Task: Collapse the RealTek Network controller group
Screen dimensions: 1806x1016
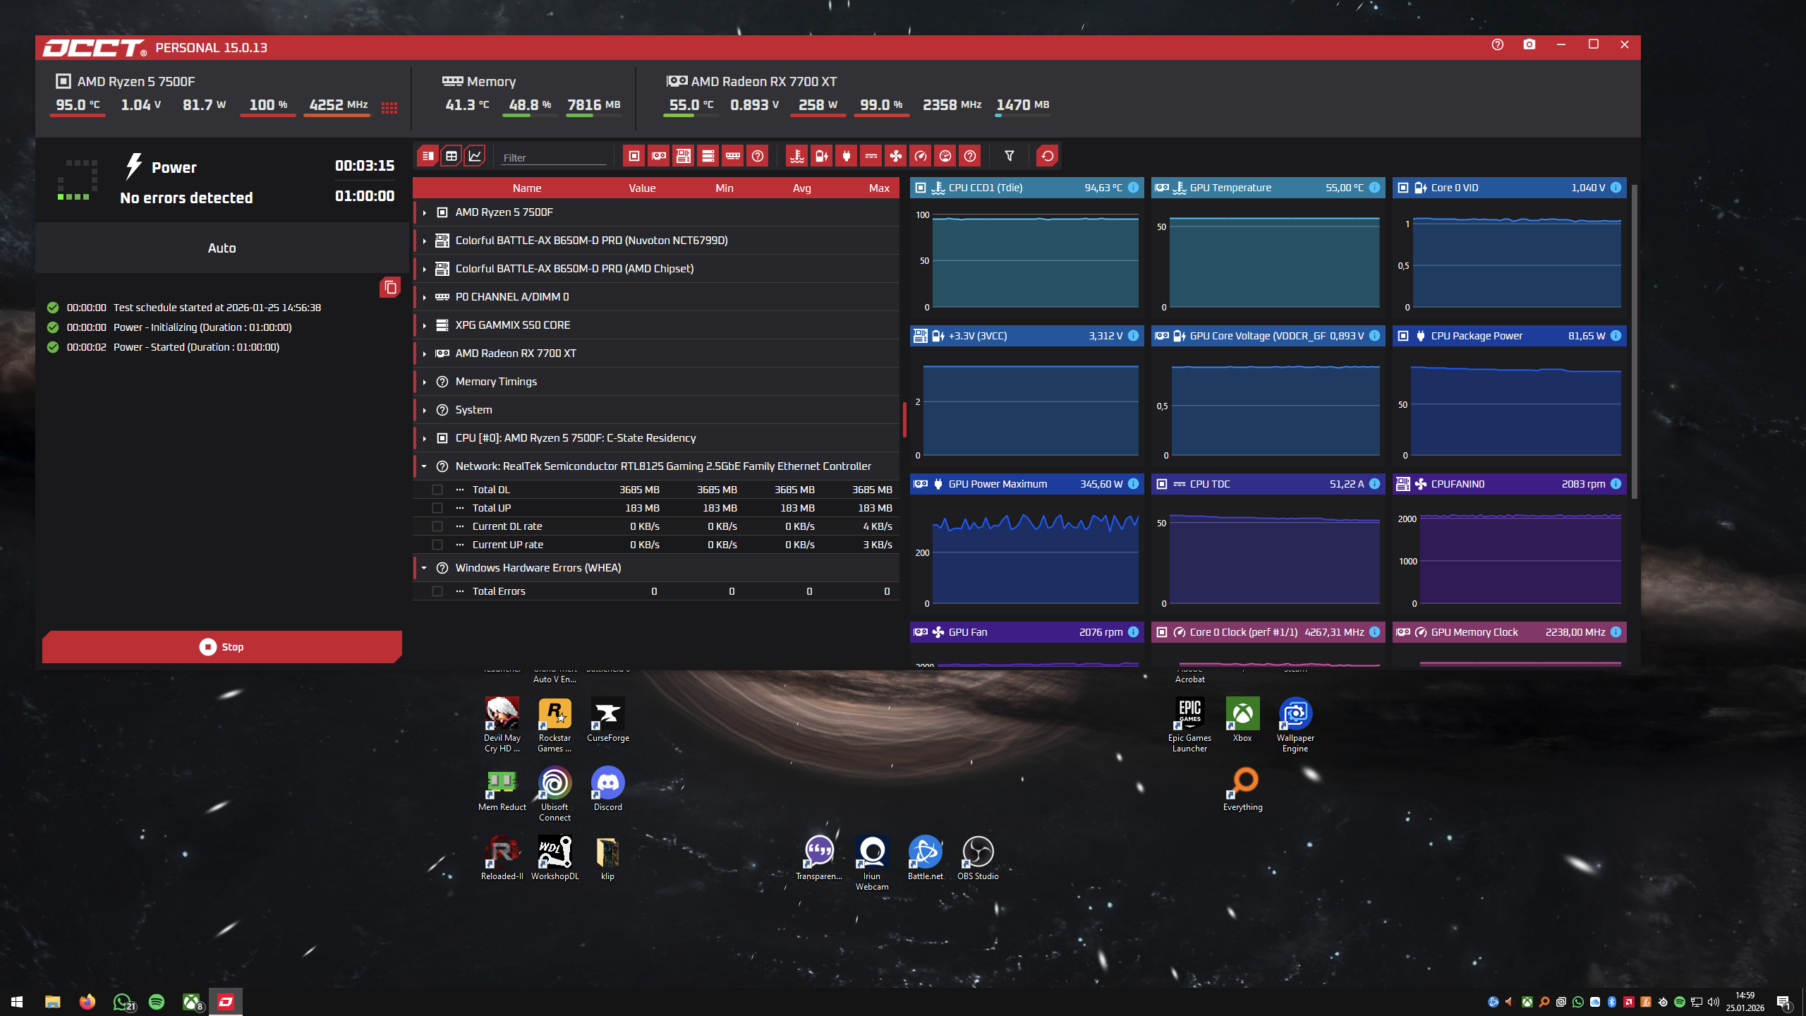Action: coord(424,466)
